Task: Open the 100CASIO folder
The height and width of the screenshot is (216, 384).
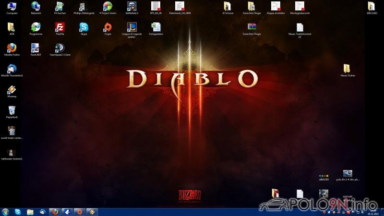Action: click(x=372, y=8)
